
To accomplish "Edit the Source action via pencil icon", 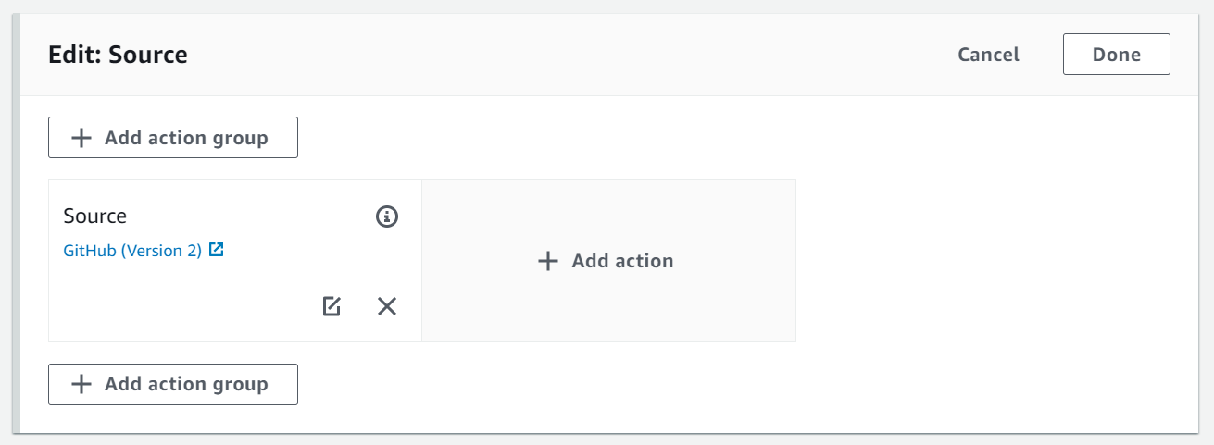I will tap(332, 306).
